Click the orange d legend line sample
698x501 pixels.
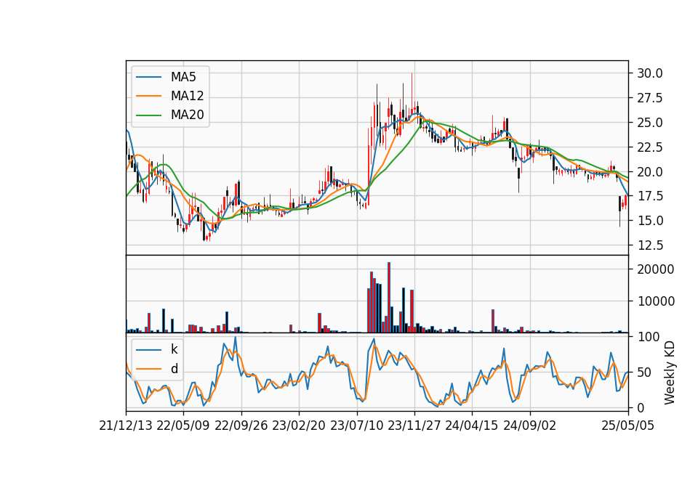pyautogui.click(x=148, y=369)
